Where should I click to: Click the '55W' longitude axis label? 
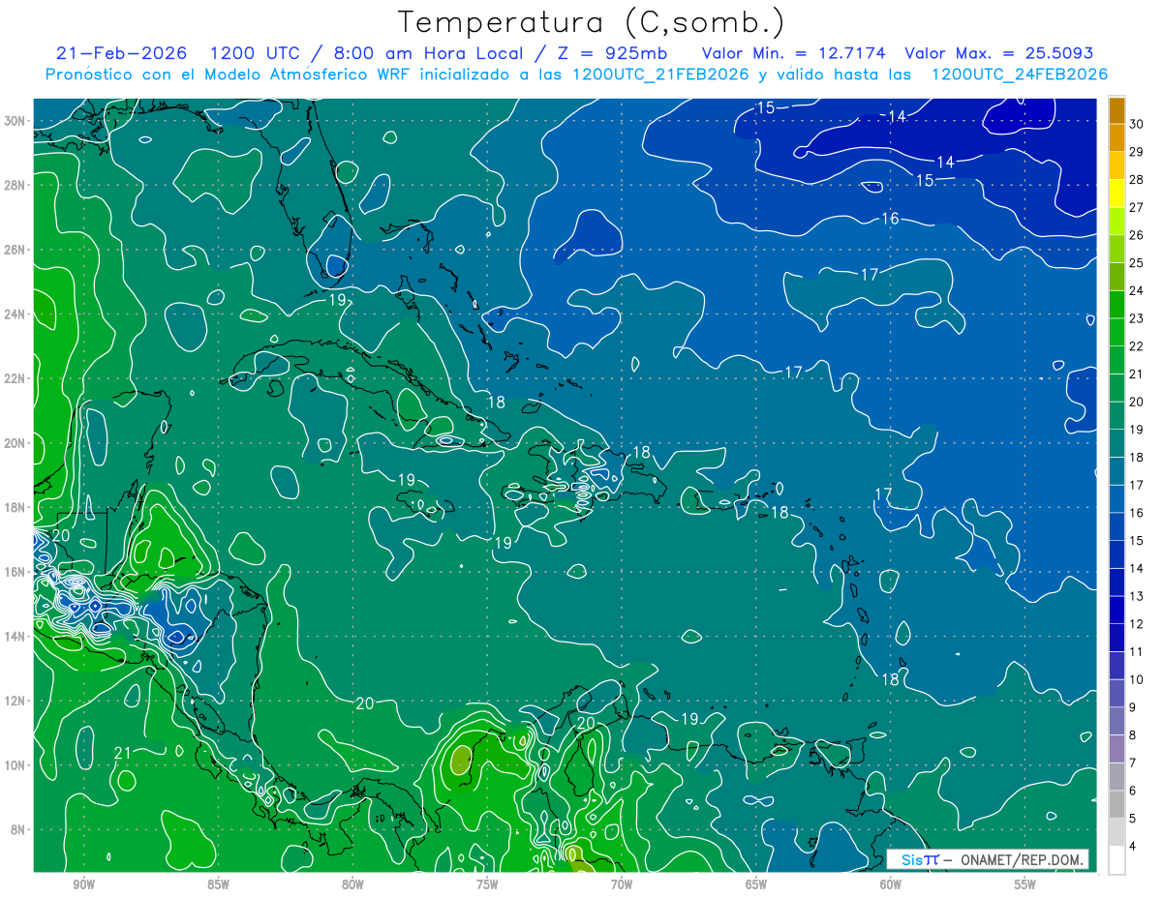(1025, 884)
